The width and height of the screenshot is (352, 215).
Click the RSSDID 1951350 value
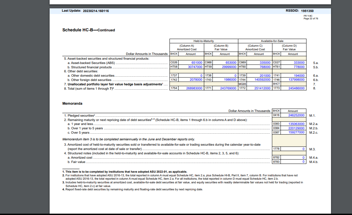[311, 10]
